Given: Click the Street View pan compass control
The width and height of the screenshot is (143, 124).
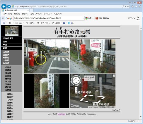Looking at the screenshot, I should point(76,80).
